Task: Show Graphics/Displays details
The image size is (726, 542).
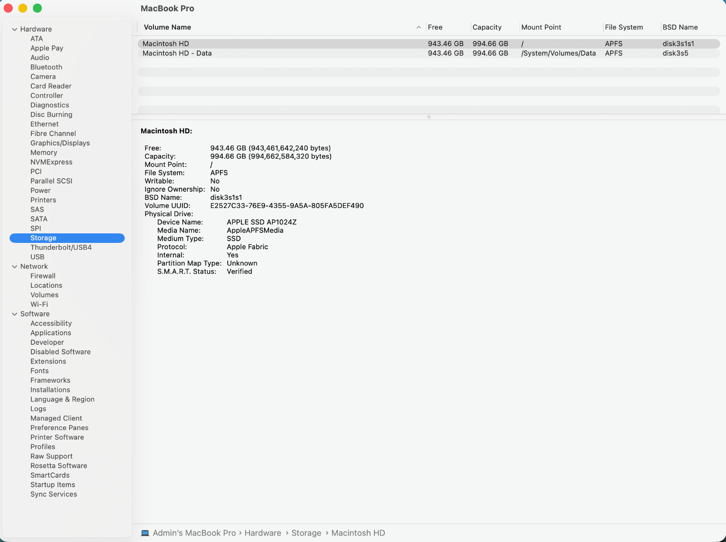Action: [x=60, y=144]
